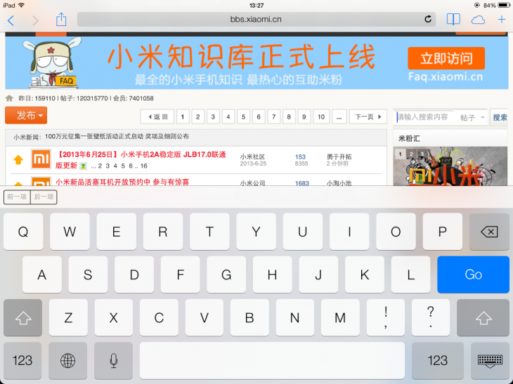
Task: Click the 153 reply count
Action: click(300, 157)
